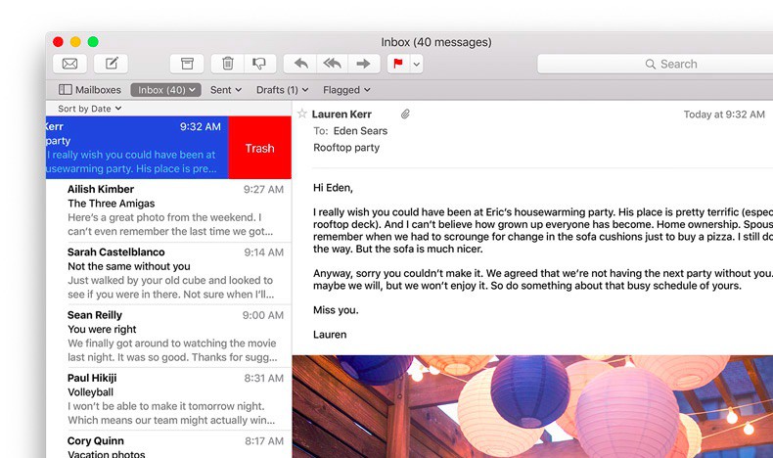The width and height of the screenshot is (773, 458).
Task: Mark message as junk
Action: click(258, 64)
